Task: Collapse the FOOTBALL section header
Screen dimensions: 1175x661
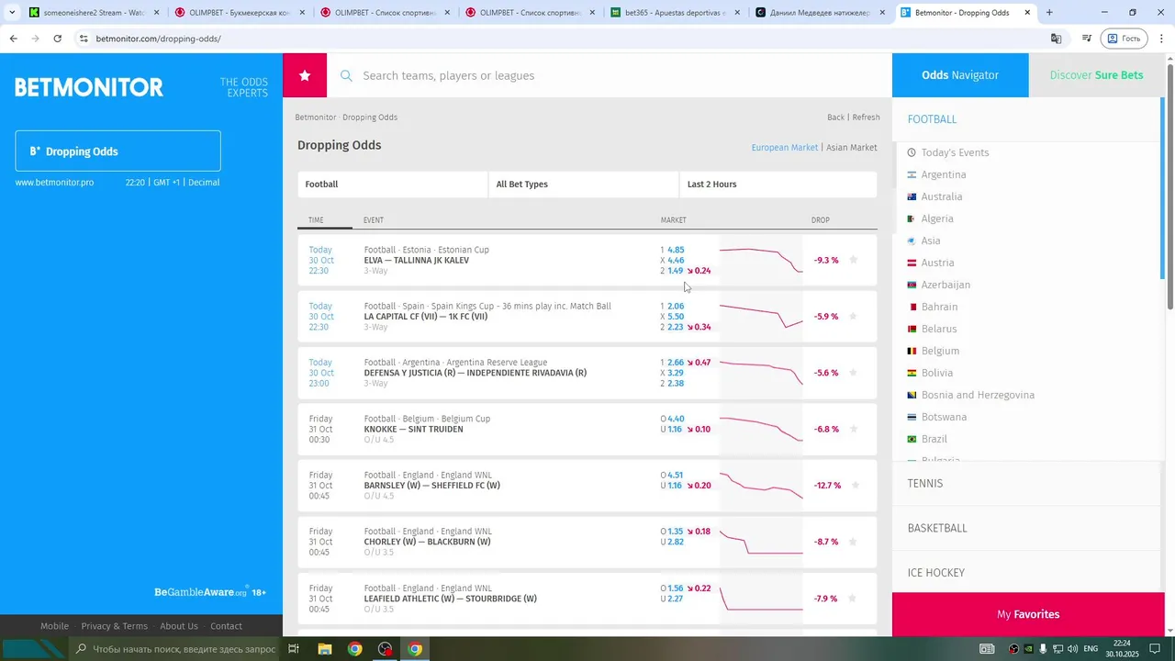Action: click(x=1026, y=119)
